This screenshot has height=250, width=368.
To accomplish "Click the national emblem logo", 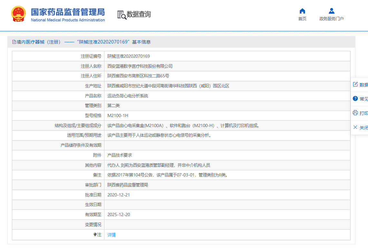I will pyautogui.click(x=19, y=14).
